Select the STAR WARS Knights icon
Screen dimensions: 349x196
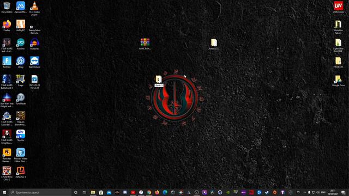pyautogui.click(x=7, y=137)
